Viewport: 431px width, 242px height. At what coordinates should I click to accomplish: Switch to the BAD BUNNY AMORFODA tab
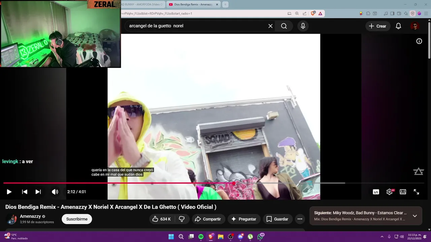[x=142, y=4]
